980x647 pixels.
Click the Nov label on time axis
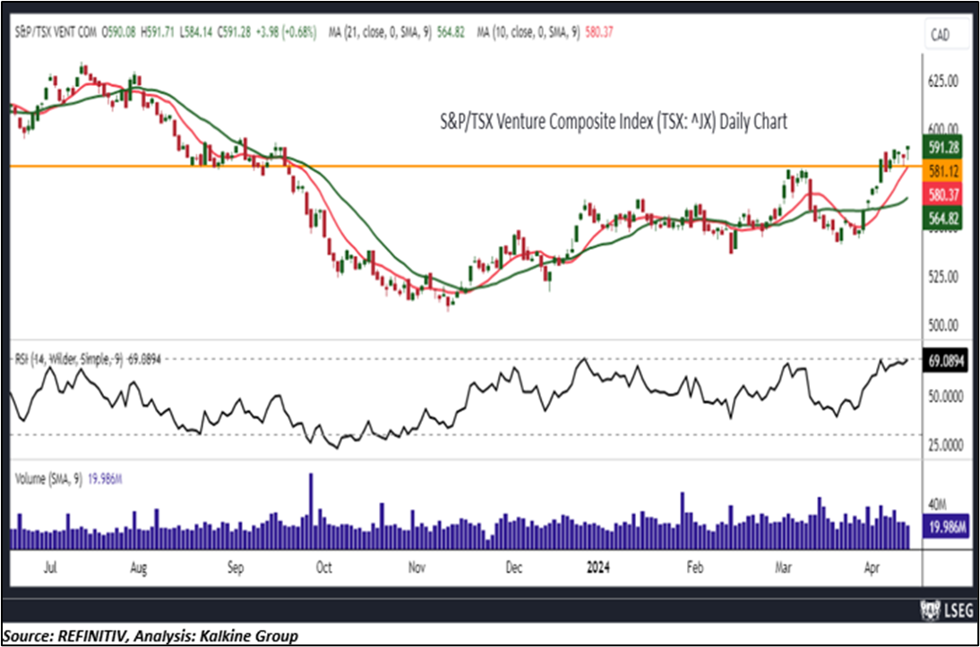coord(417,566)
